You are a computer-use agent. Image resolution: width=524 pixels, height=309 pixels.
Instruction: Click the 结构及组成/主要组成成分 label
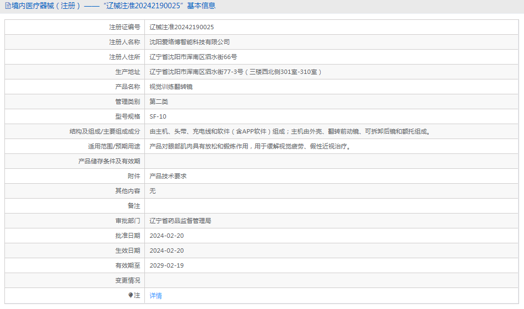click(105, 131)
